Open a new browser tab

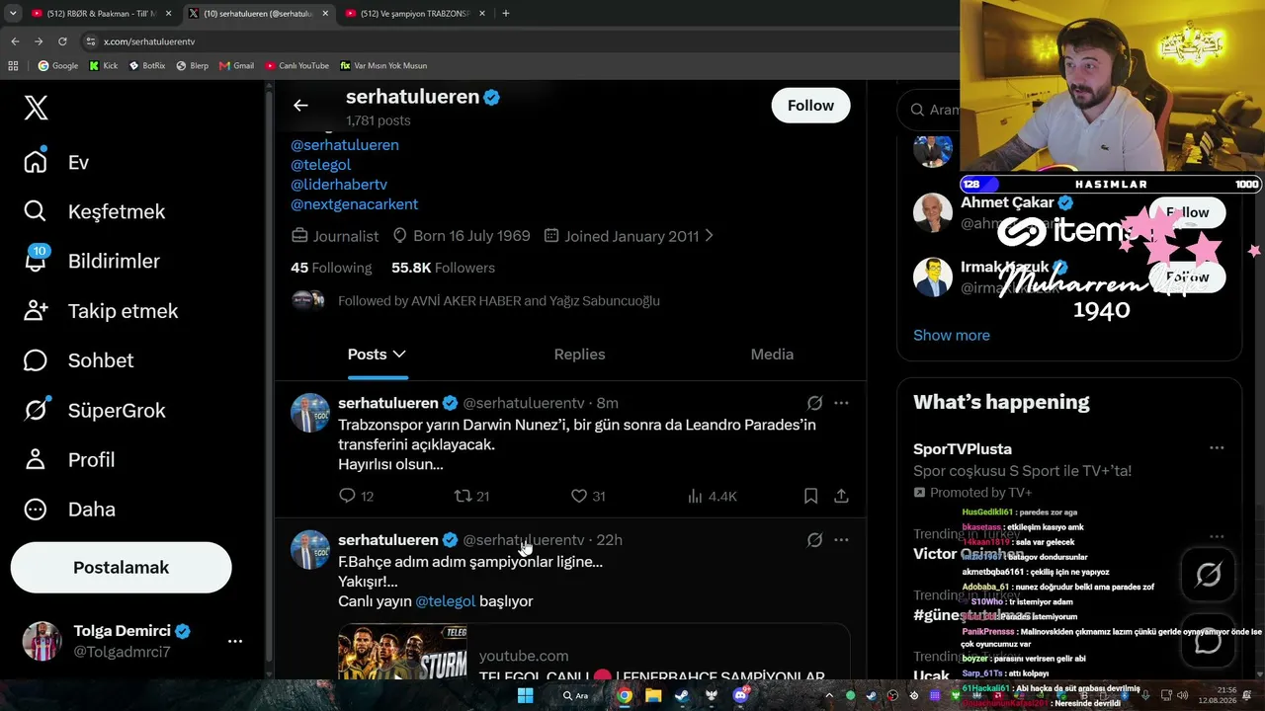click(506, 14)
